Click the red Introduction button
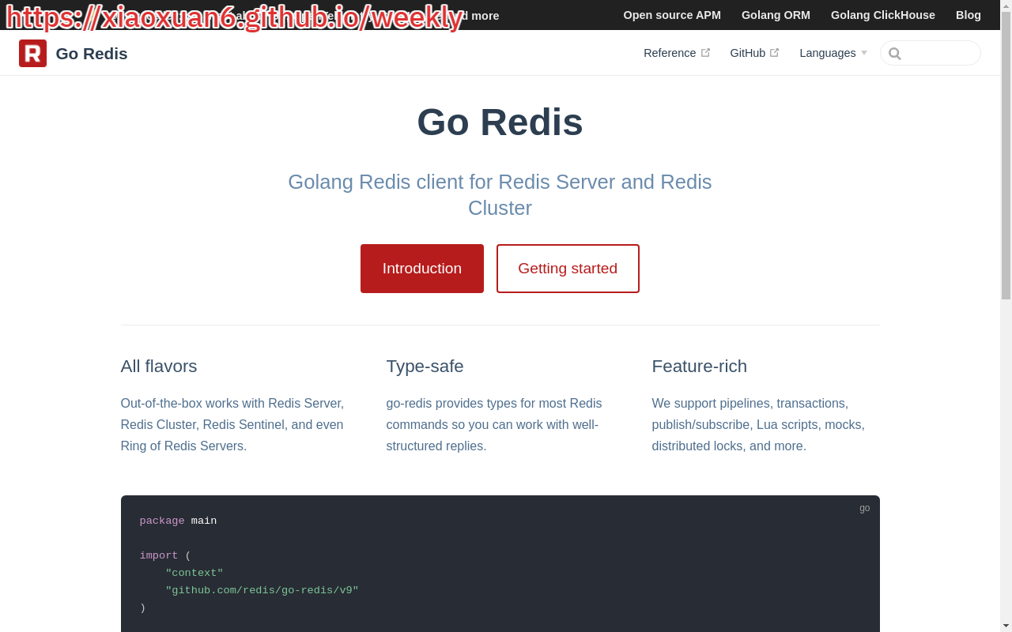Image resolution: width=1012 pixels, height=632 pixels. [421, 269]
